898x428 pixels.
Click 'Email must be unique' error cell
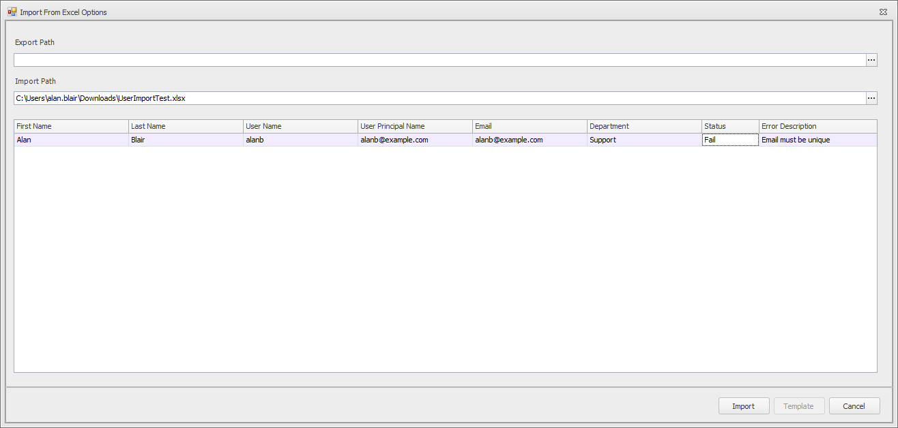coord(818,140)
